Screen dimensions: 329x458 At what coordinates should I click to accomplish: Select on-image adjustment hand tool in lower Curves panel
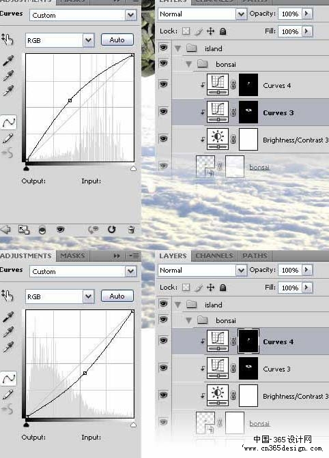coord(8,295)
